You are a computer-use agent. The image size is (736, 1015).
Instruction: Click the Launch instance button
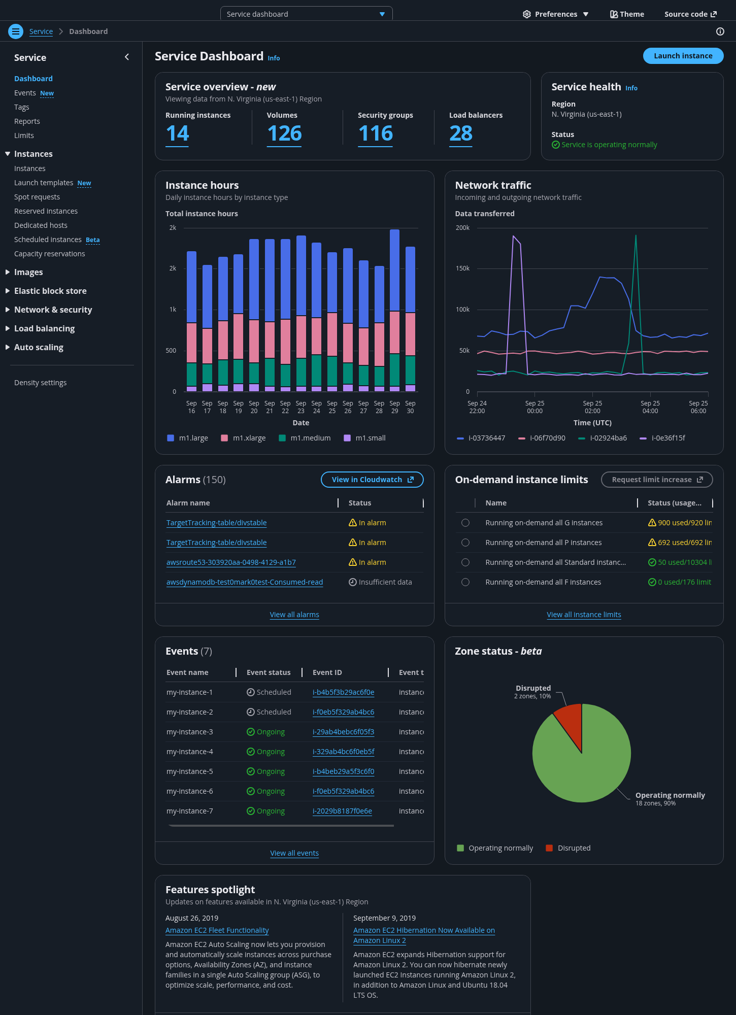(683, 56)
